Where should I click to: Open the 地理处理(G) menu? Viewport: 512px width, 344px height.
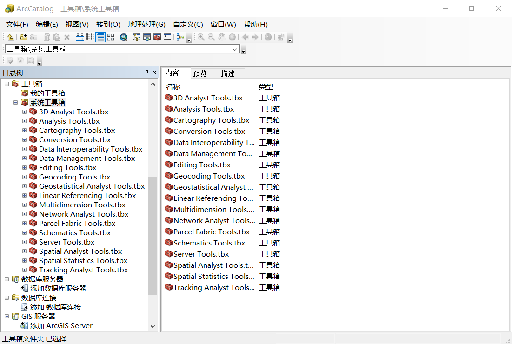pos(146,25)
